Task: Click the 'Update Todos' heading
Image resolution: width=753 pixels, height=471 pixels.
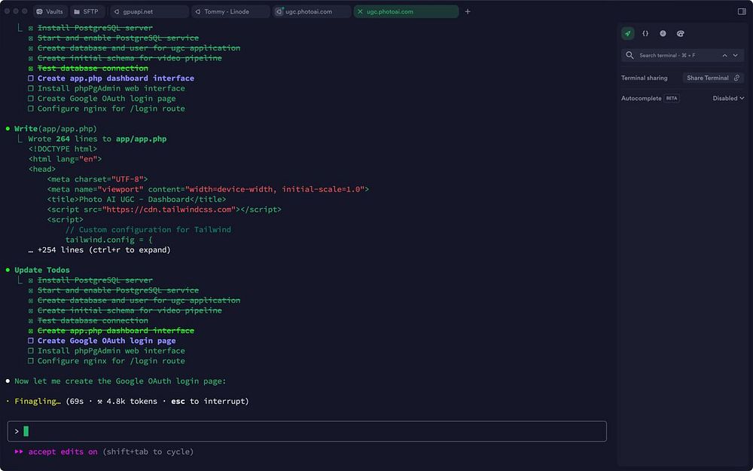Action: (41, 270)
